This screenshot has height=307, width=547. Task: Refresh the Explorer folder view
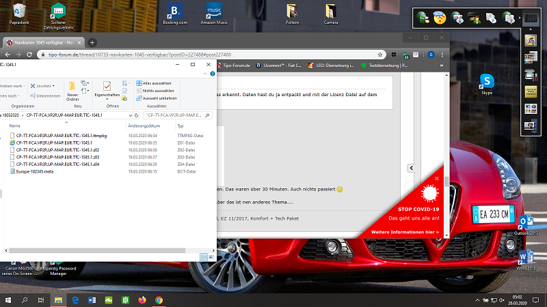[137, 115]
